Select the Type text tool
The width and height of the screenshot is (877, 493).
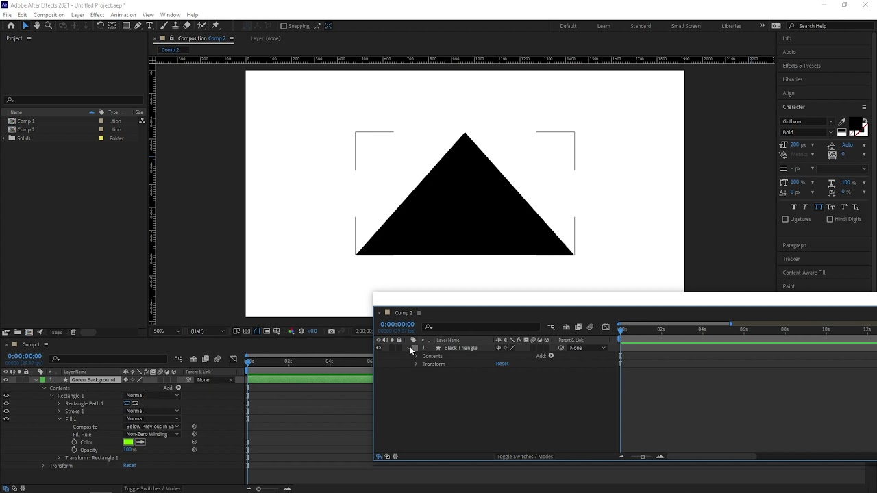149,25
